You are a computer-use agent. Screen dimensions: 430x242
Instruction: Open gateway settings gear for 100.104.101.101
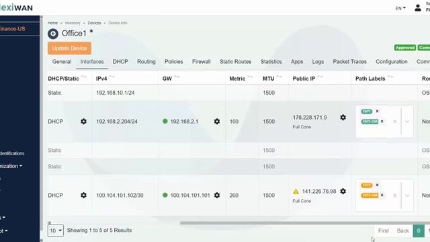click(217, 195)
